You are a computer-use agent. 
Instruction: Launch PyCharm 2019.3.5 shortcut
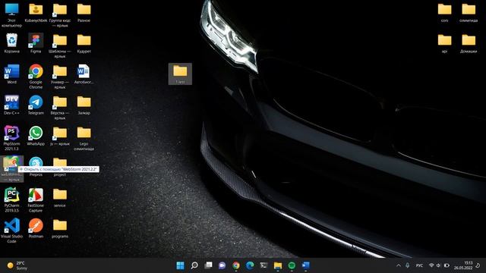coord(12,199)
